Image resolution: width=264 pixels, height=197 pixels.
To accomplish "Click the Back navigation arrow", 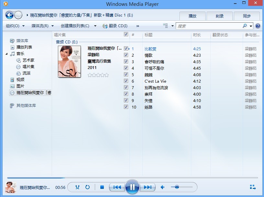I will tap(9, 15).
